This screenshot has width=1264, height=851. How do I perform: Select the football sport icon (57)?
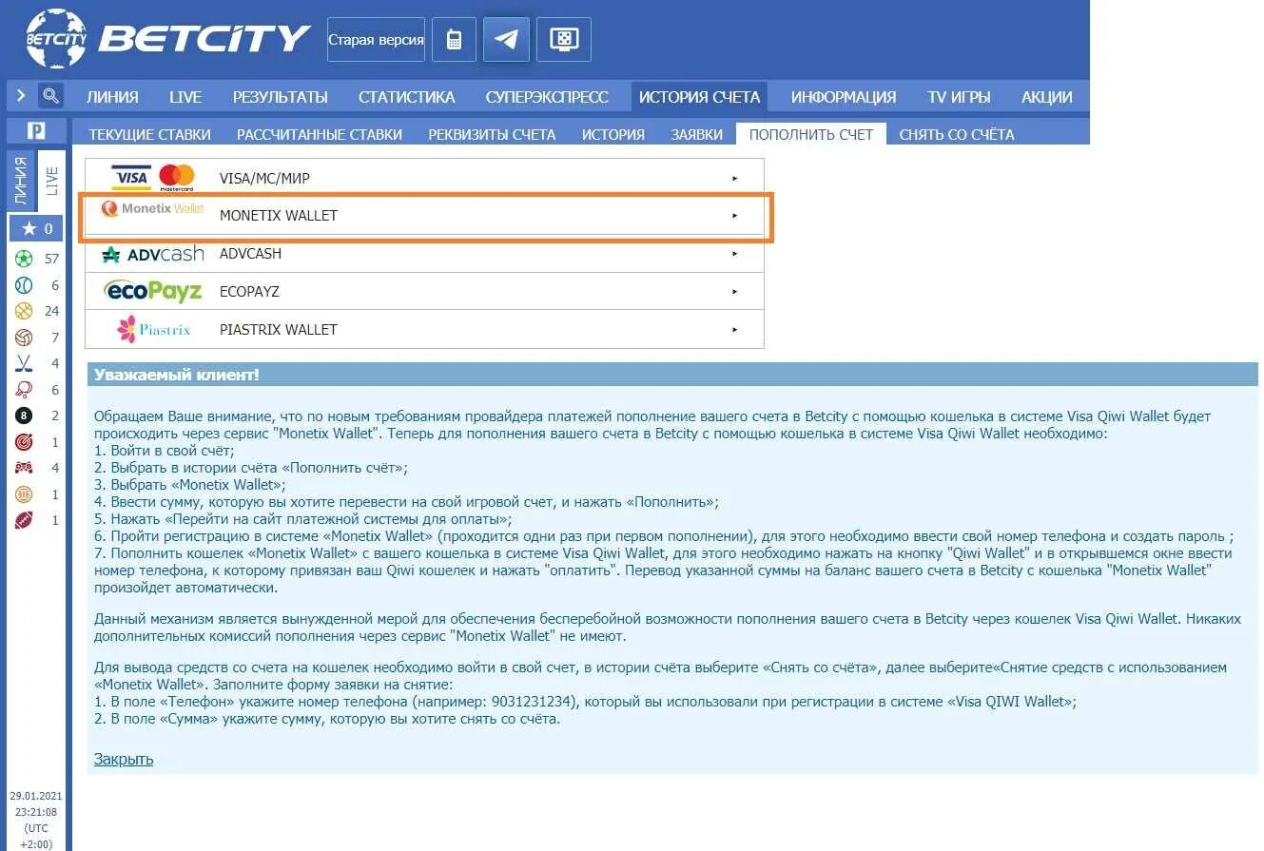[24, 259]
